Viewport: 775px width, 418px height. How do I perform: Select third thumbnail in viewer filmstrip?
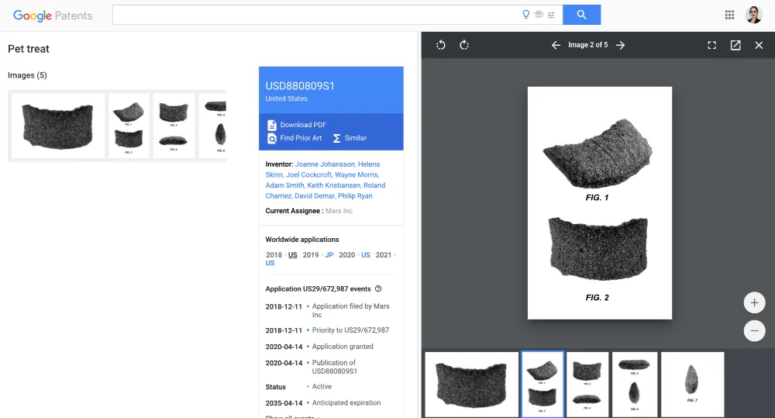(587, 385)
